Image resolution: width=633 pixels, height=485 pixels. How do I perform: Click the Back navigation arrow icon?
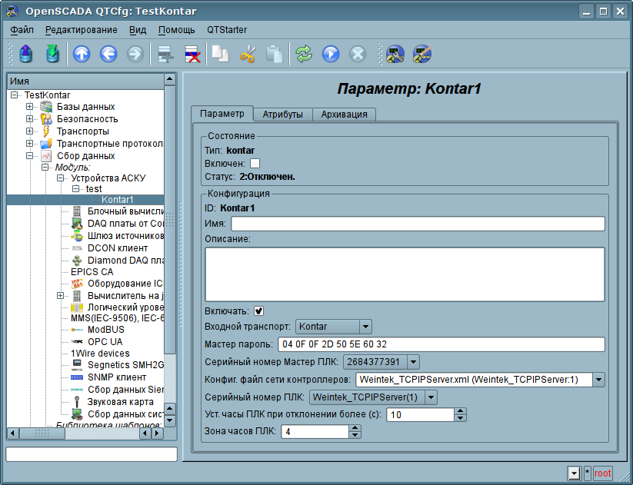(108, 54)
